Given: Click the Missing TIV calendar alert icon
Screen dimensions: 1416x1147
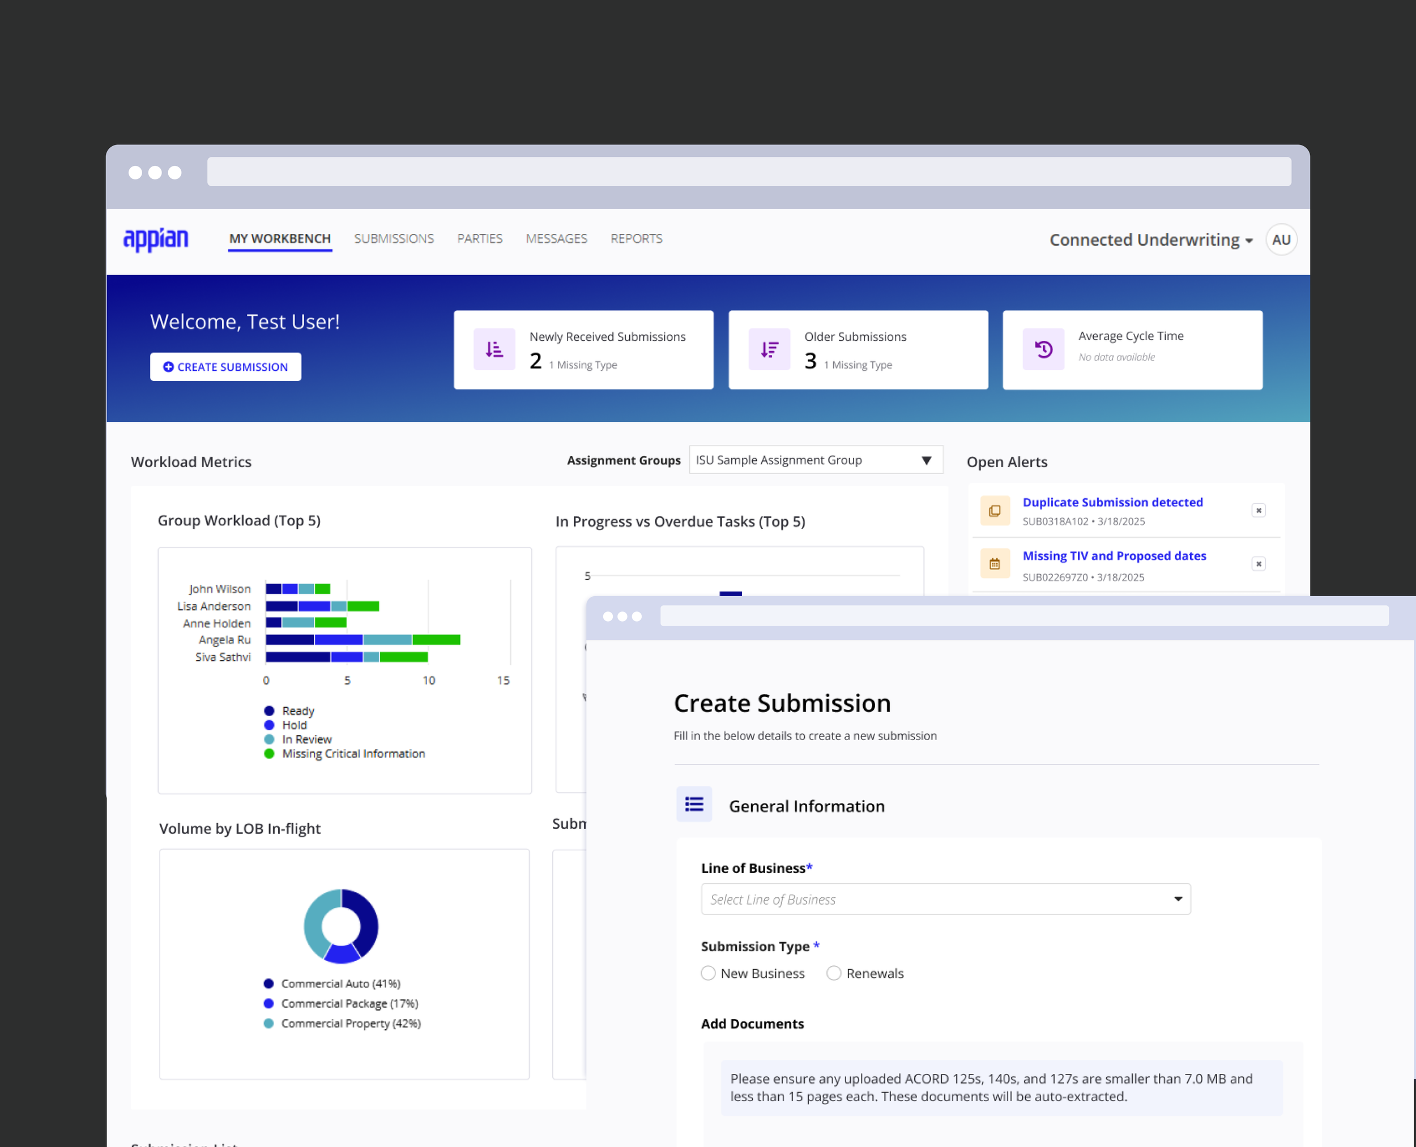Looking at the screenshot, I should pyautogui.click(x=994, y=563).
